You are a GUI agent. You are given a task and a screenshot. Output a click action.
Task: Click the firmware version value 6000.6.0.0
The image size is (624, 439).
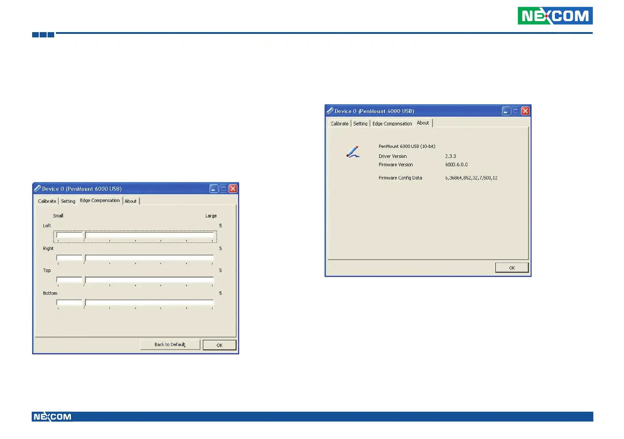pyautogui.click(x=456, y=165)
